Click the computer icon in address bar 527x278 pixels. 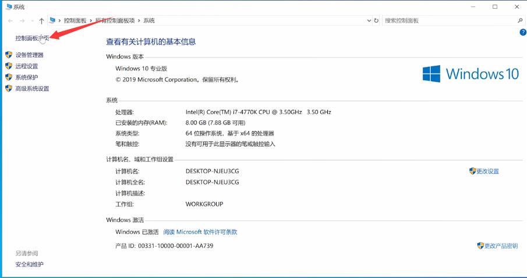pyautogui.click(x=52, y=20)
